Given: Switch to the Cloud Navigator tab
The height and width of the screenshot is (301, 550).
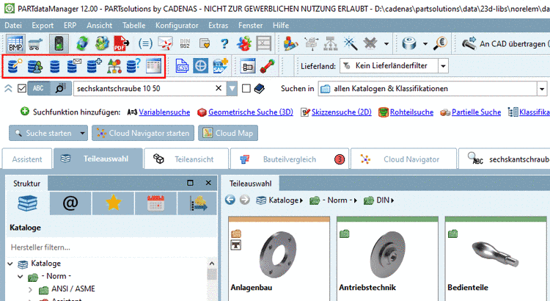Looking at the screenshot, I should click(404, 159).
